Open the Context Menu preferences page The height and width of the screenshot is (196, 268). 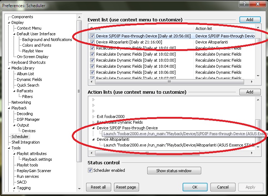click(x=29, y=28)
